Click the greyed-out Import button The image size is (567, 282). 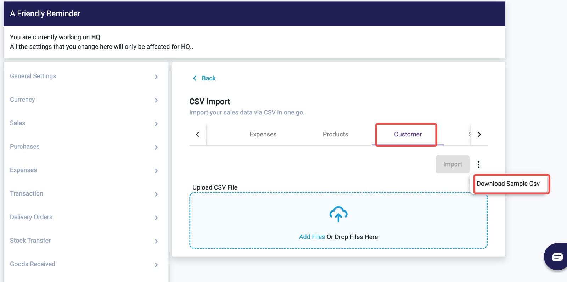click(453, 164)
